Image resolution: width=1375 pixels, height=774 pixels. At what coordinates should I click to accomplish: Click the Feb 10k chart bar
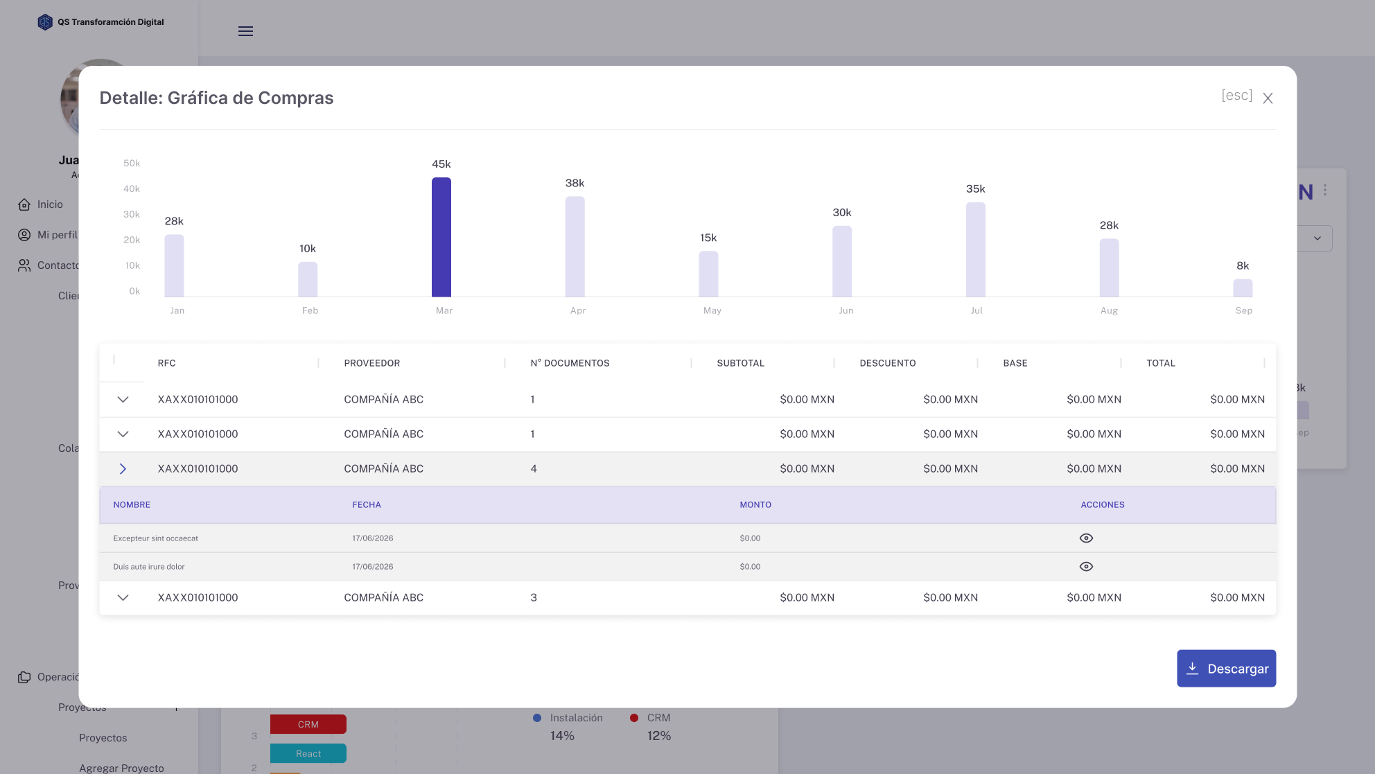click(x=308, y=279)
